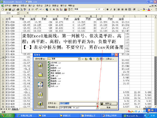
Task: Click the Sogou input method tray icon
Action: click(x=149, y=110)
